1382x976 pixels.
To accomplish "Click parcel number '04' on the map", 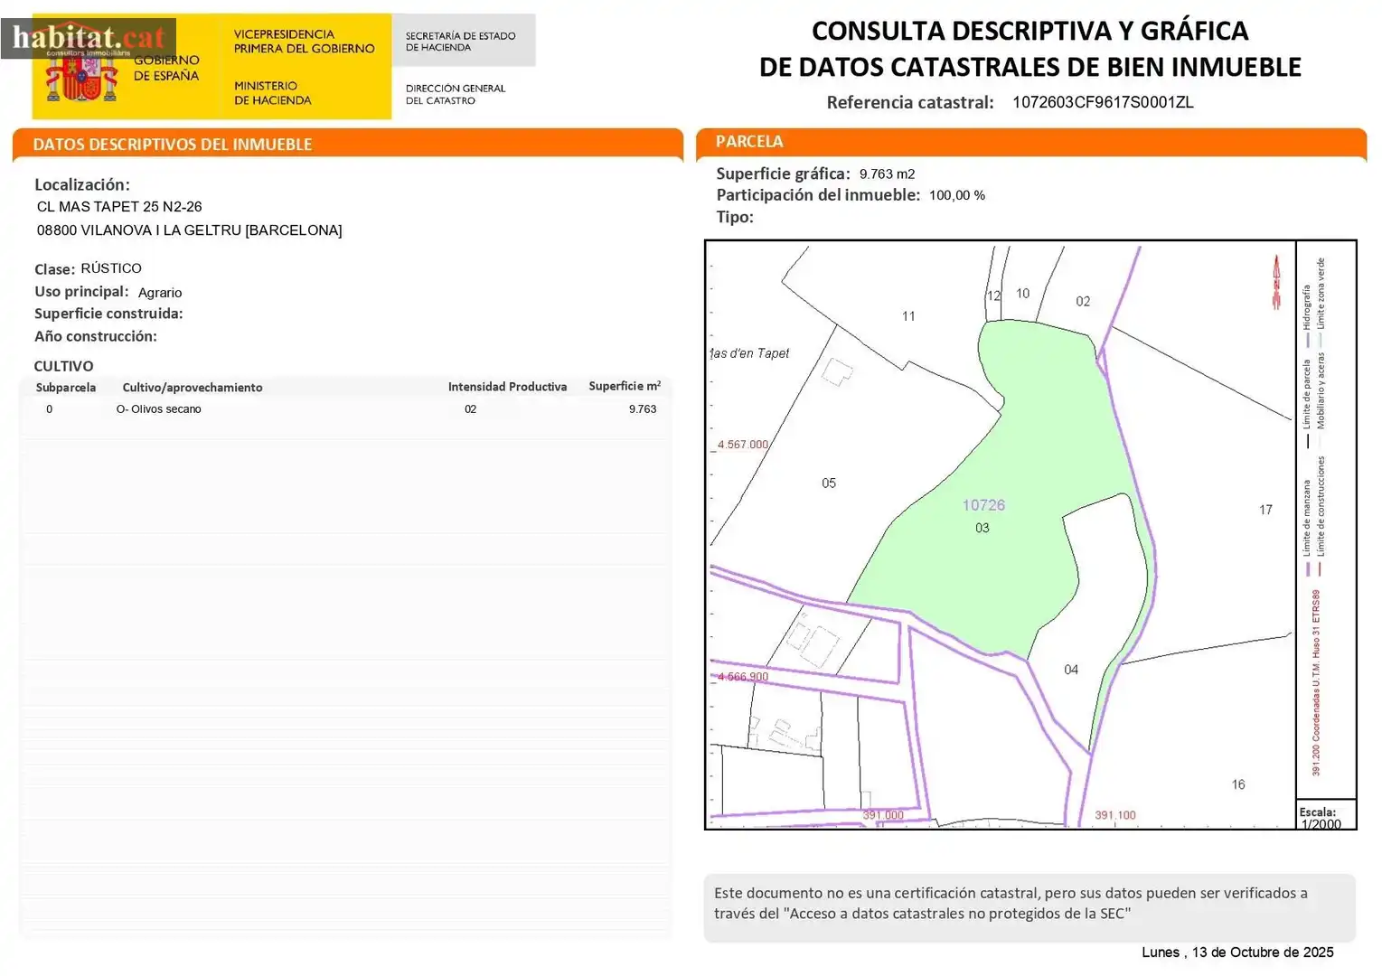I will [x=1071, y=670].
